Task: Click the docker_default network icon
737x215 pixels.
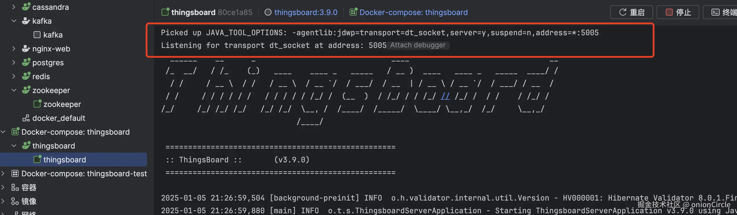Action: pyautogui.click(x=26, y=118)
